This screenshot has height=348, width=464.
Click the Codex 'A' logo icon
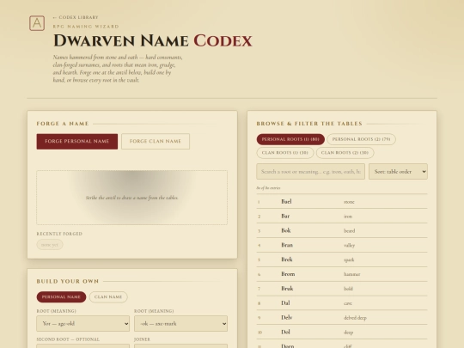click(37, 23)
